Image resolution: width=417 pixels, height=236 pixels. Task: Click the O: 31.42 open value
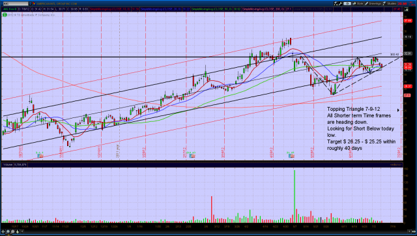[36, 9]
